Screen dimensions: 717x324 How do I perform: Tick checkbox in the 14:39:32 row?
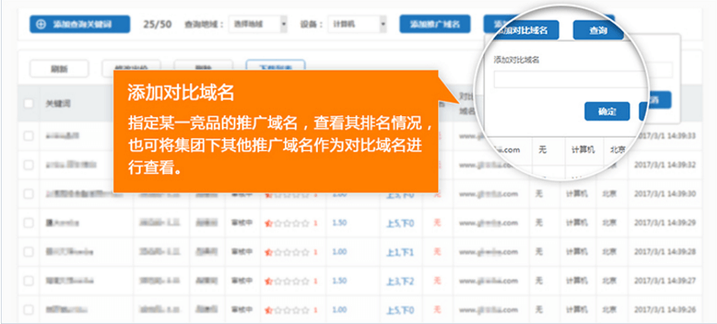click(29, 165)
